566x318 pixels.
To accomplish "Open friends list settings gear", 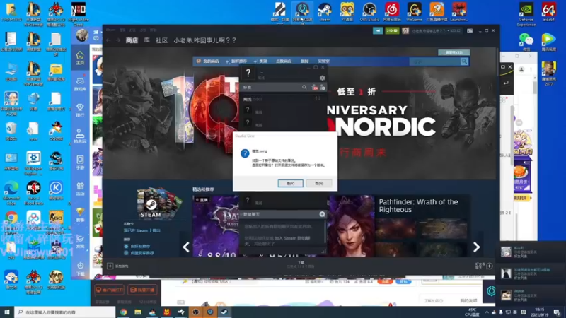I will (x=322, y=78).
